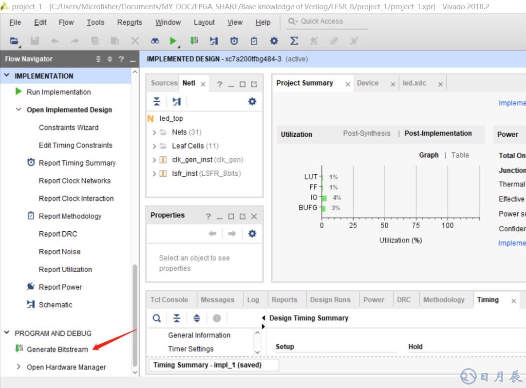Expand the lsfr_inst tree node
526x388 pixels.
coord(154,174)
